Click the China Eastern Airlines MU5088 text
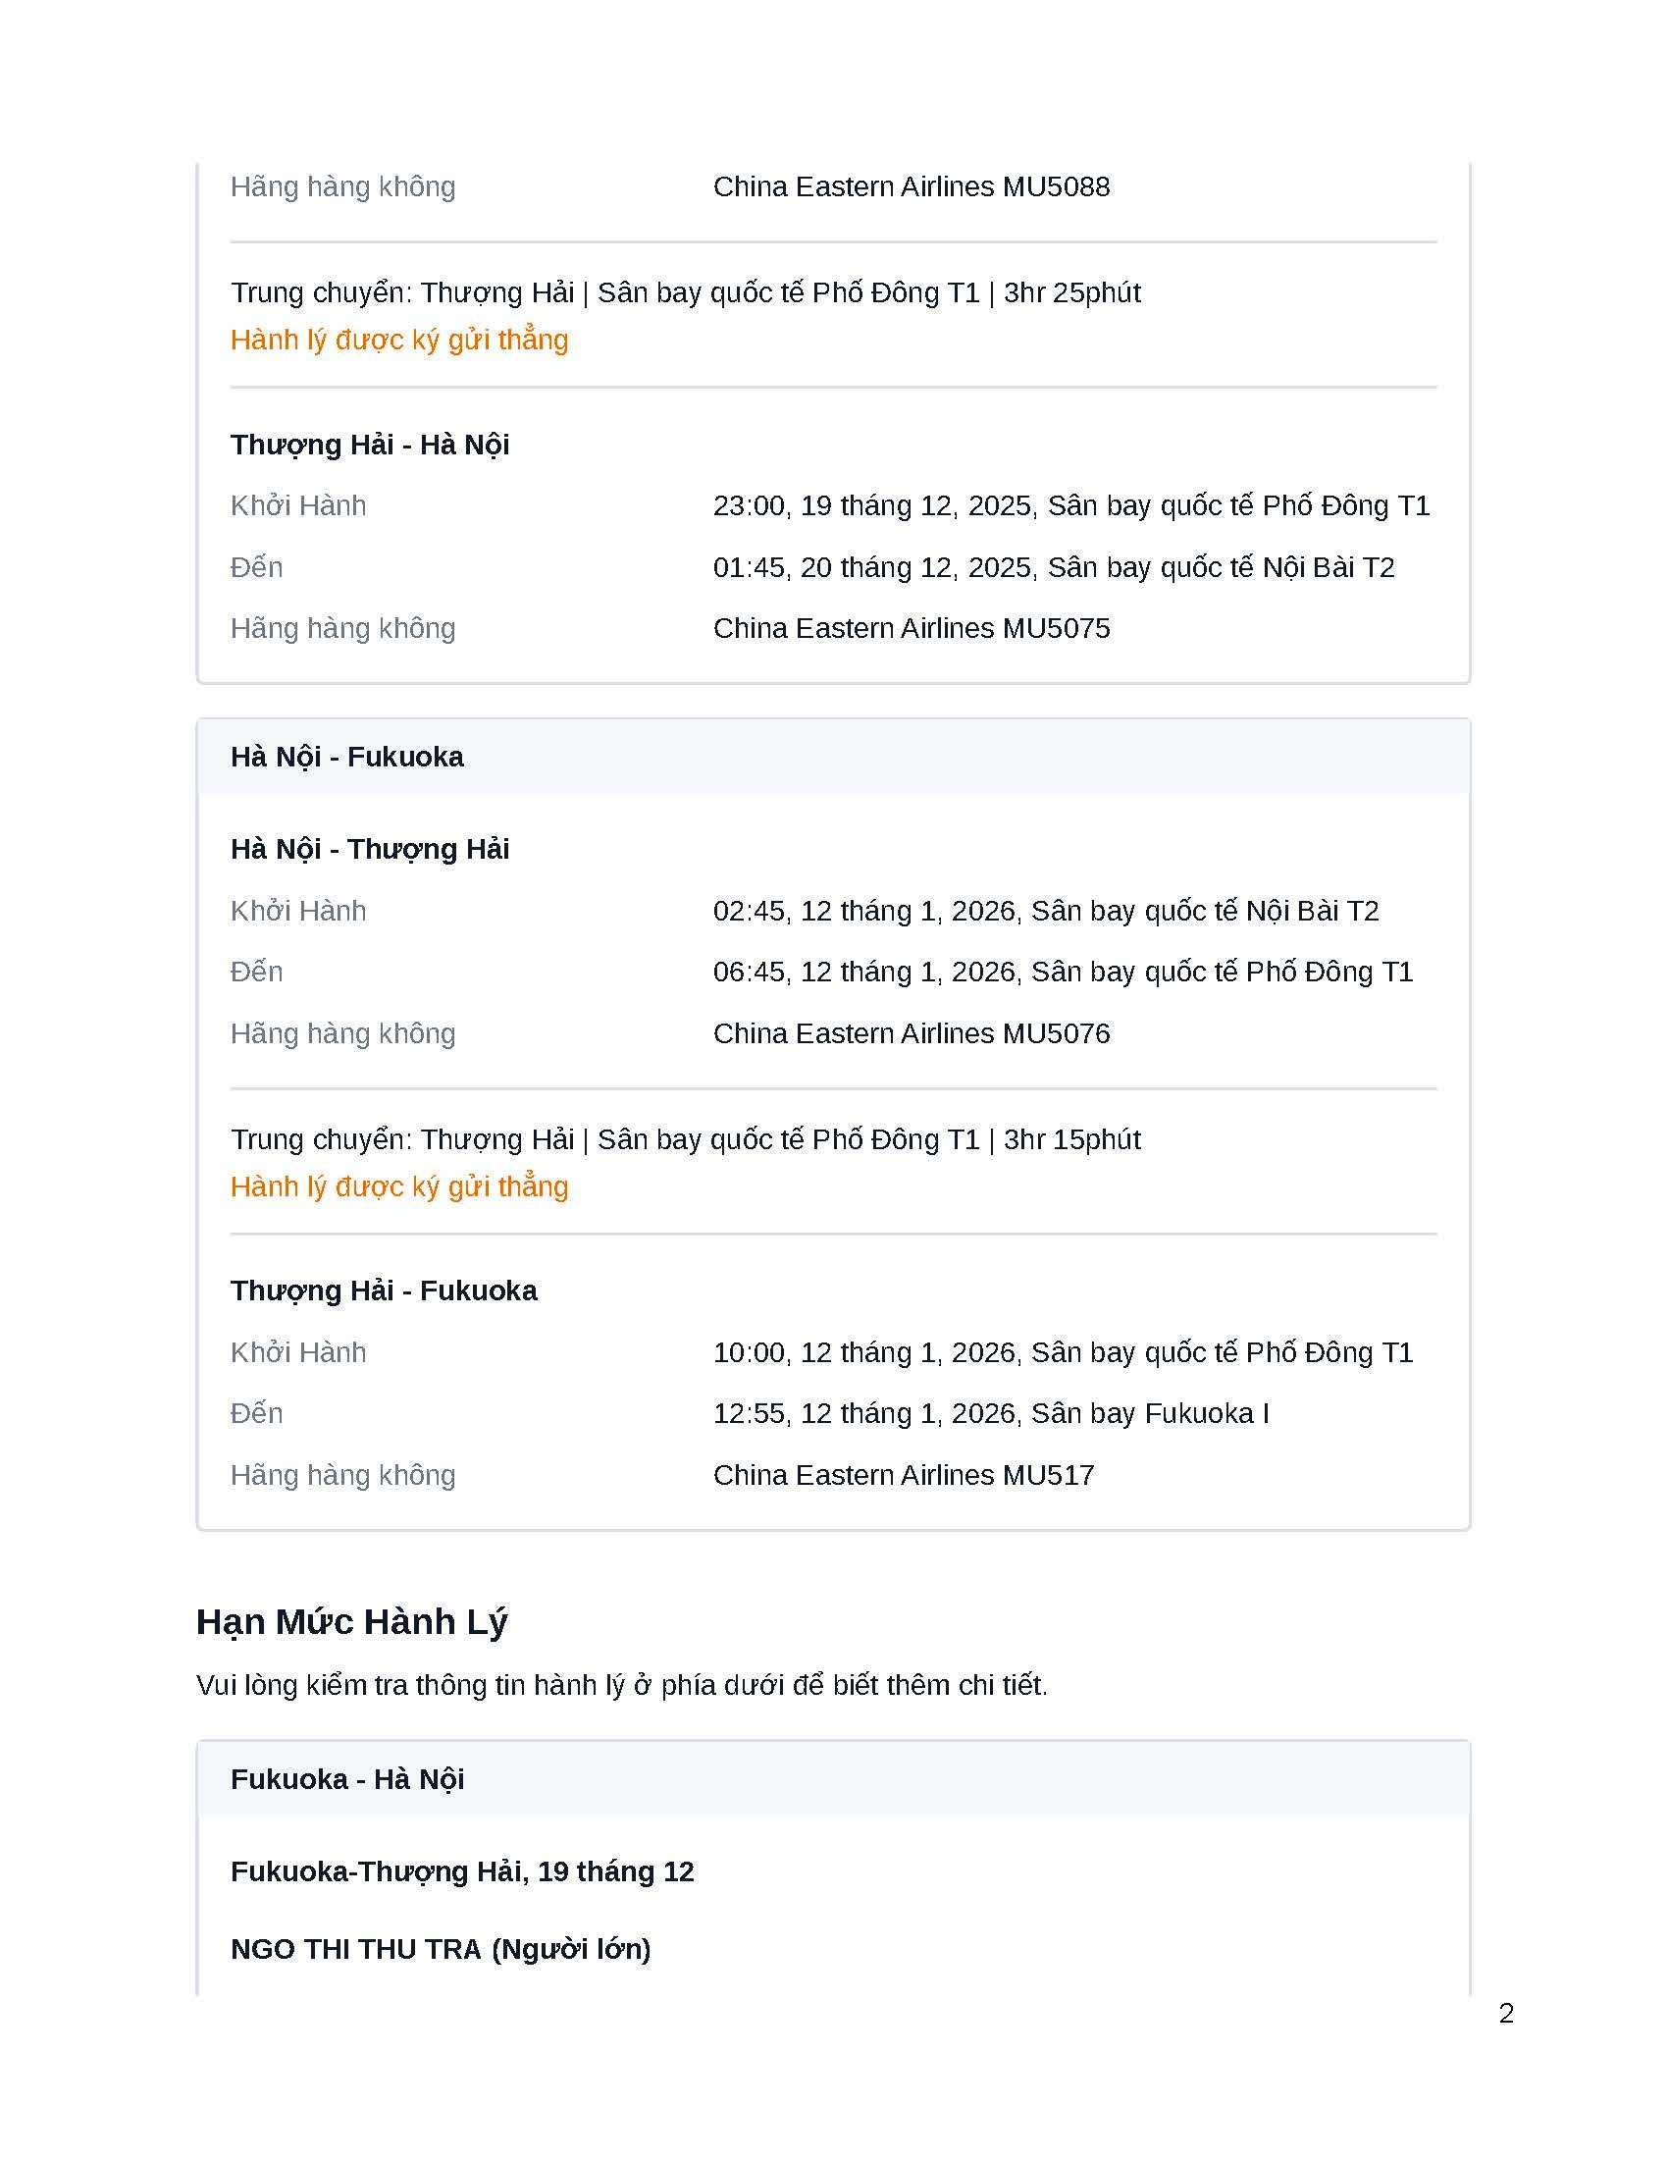Viewport: 1668px width, 2159px height. [912, 186]
